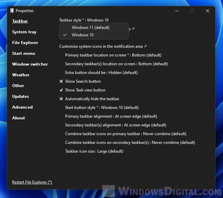Close the Properties window
The width and height of the screenshot is (223, 198).
tap(207, 11)
